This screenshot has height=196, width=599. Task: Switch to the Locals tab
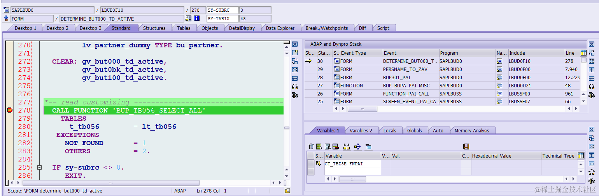[390, 130]
